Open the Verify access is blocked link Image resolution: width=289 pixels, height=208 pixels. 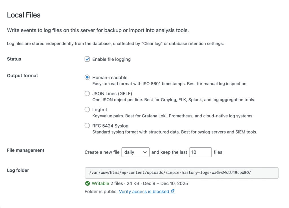click(x=144, y=191)
